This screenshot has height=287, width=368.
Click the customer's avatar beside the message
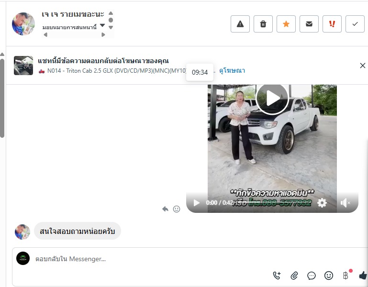[22, 232]
